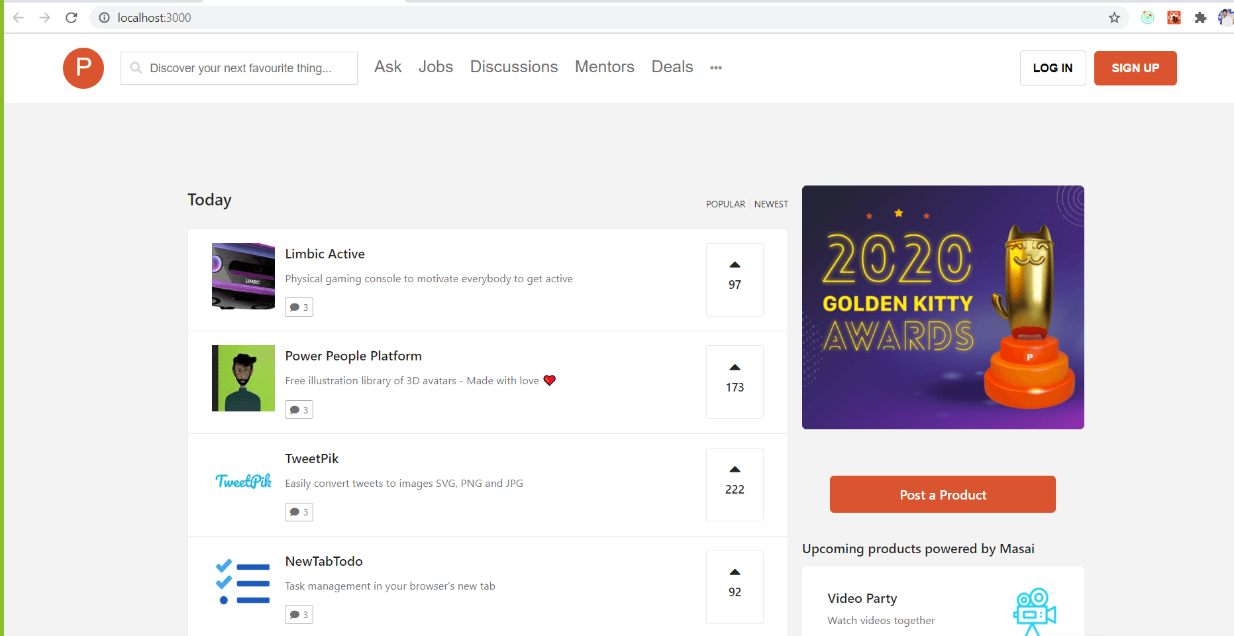Screen dimensions: 1234x636
Task: Go to the Jobs section
Action: point(436,67)
